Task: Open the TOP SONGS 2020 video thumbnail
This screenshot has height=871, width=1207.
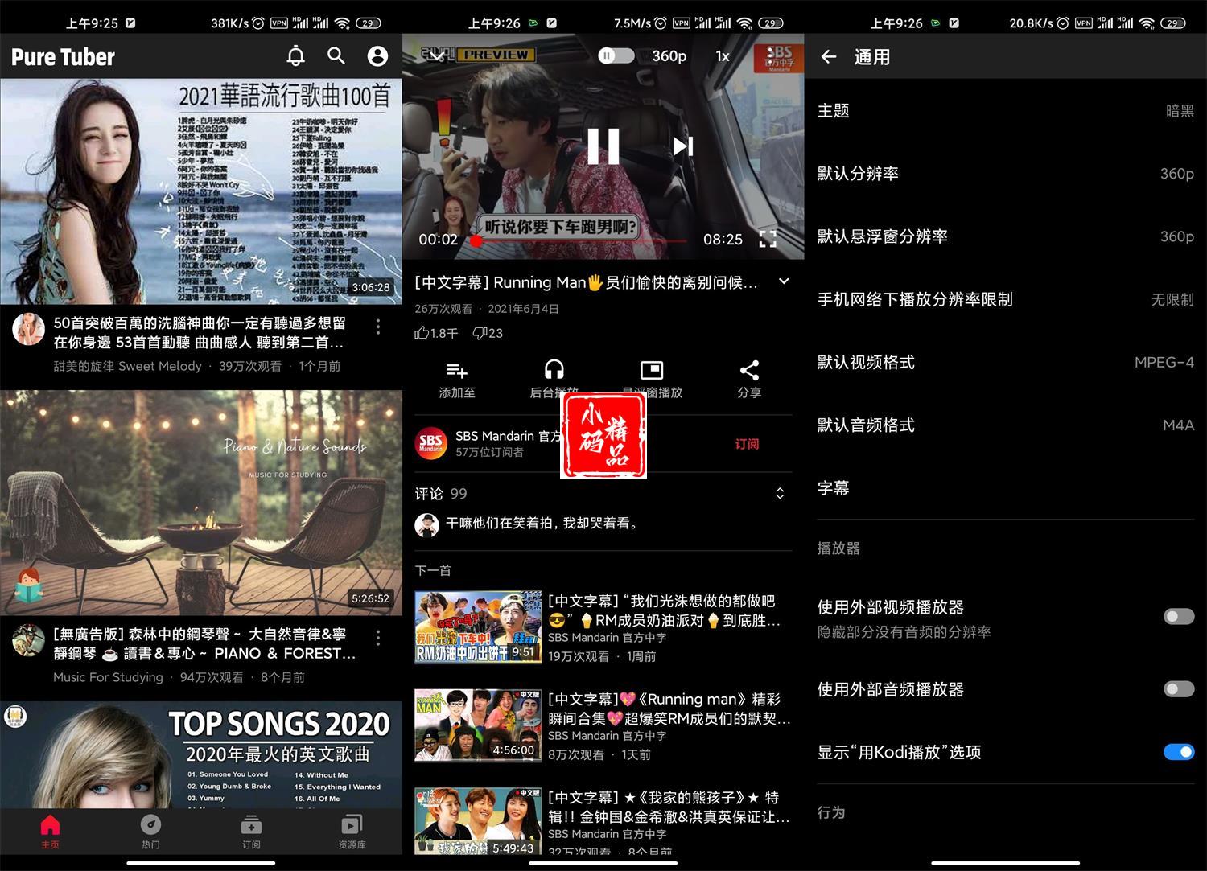Action: click(201, 754)
